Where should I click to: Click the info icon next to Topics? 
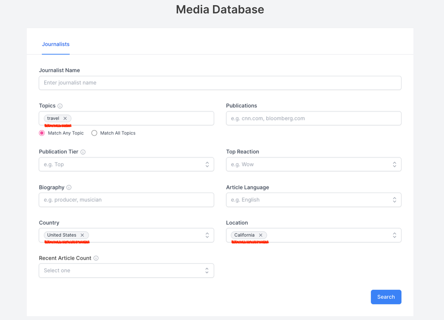point(60,106)
